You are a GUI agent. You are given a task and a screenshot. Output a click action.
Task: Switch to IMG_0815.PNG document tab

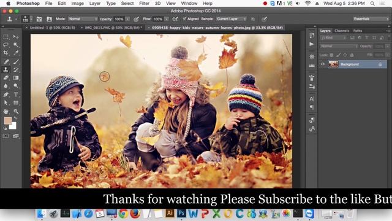(113, 28)
